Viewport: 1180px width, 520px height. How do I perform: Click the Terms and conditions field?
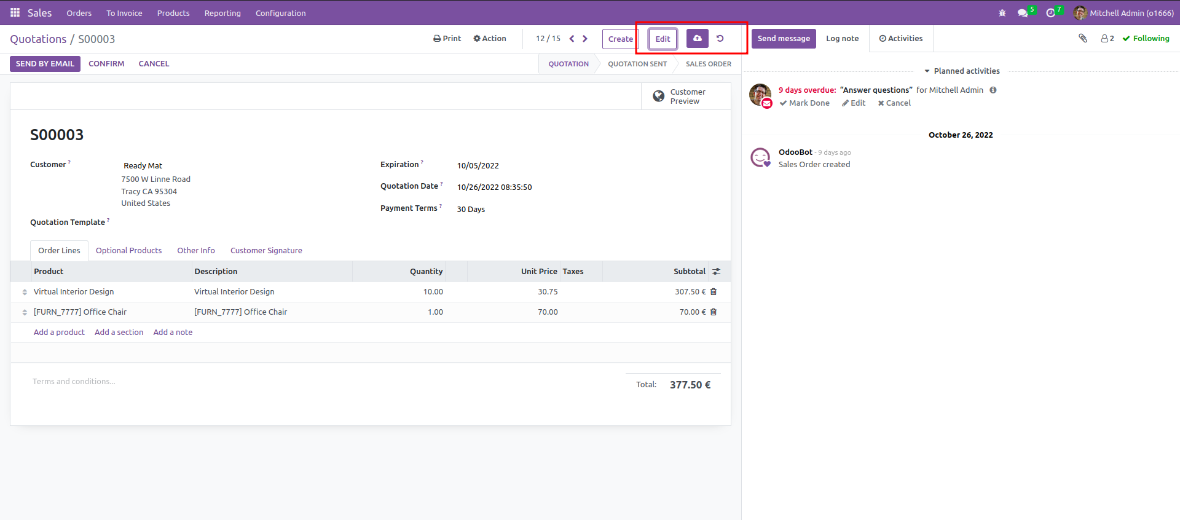(x=74, y=382)
